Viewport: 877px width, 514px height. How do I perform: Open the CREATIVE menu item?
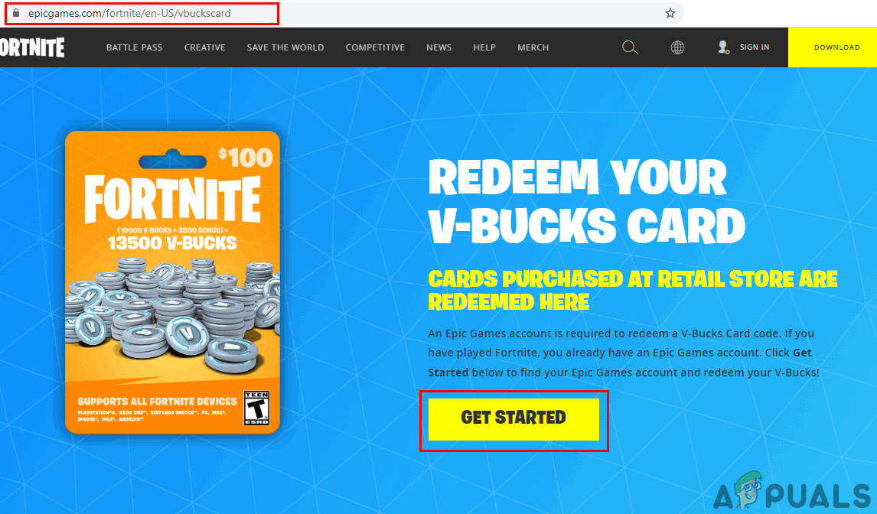(x=204, y=47)
